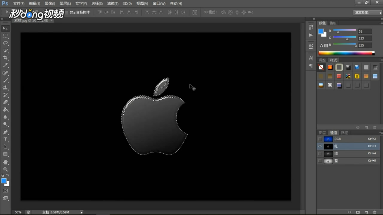Viewport: 383px width, 215px height.
Task: Enable 显示变换控件 checkbox
Action: pos(66,13)
